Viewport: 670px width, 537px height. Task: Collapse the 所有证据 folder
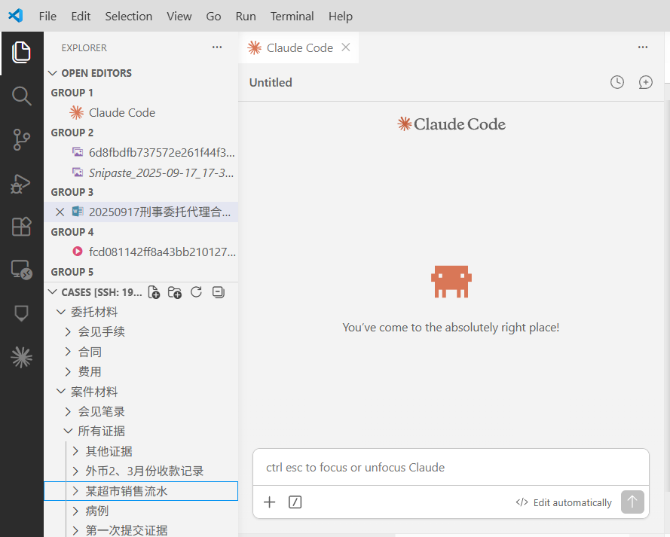tap(68, 431)
